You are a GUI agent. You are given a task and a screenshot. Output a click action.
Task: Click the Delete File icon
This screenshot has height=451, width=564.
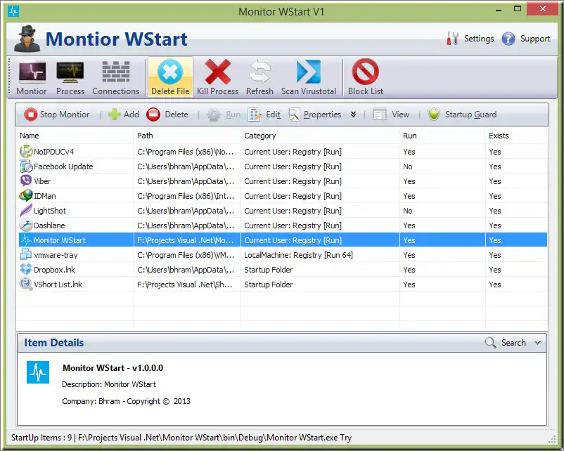170,72
